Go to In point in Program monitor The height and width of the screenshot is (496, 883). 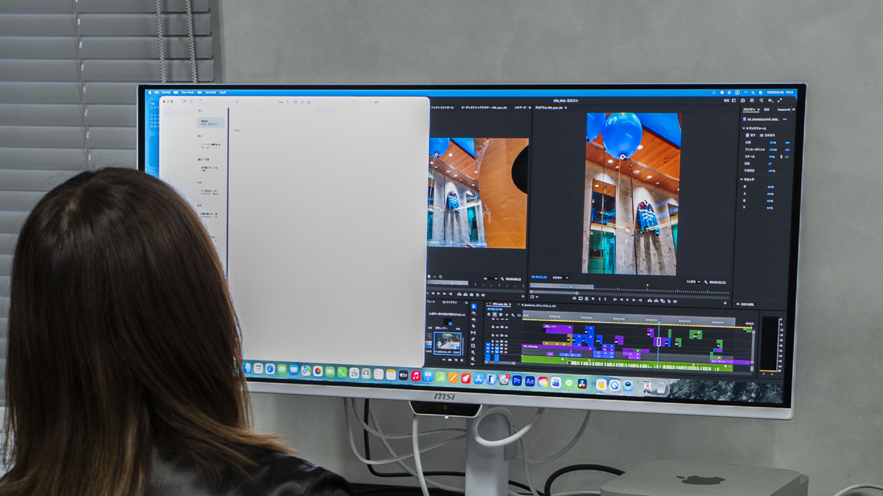(615, 299)
